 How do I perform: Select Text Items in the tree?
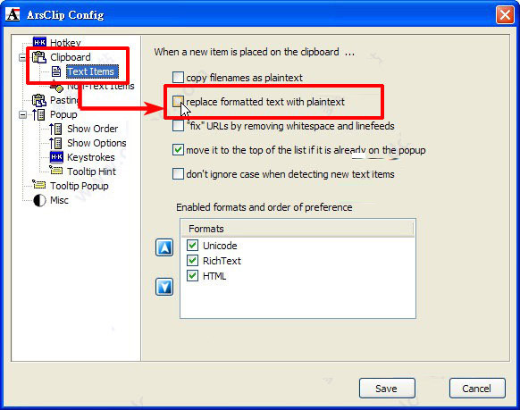click(x=92, y=71)
